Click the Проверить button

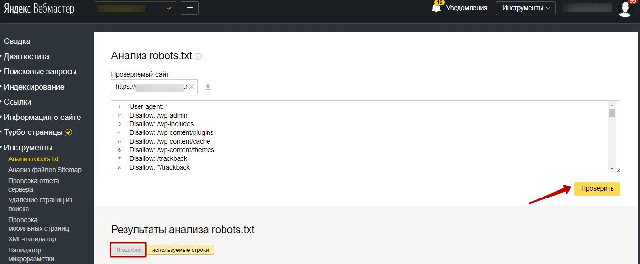click(597, 189)
